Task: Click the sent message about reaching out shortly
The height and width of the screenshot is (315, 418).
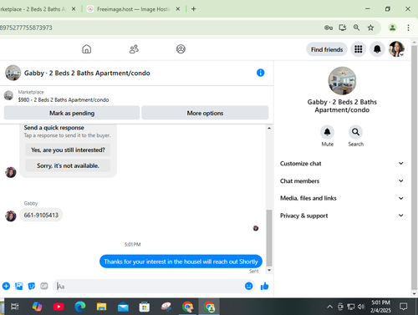Action: tap(181, 262)
